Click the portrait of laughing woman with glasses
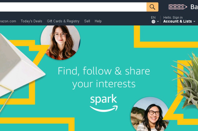Image resolution: width=198 pixels, height=131 pixels. tap(150, 114)
